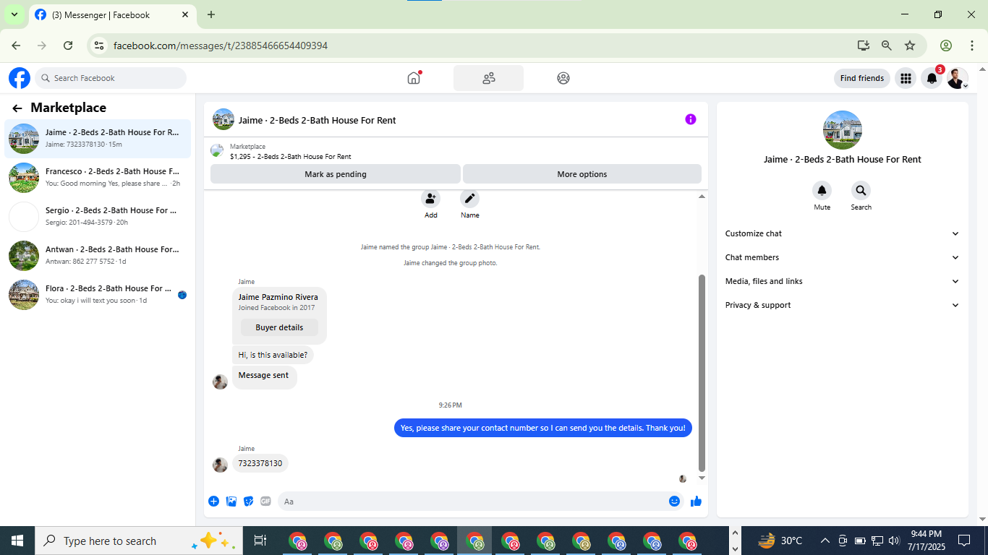Open the Groups icon in top navigation
This screenshot has width=988, height=555.
563,78
